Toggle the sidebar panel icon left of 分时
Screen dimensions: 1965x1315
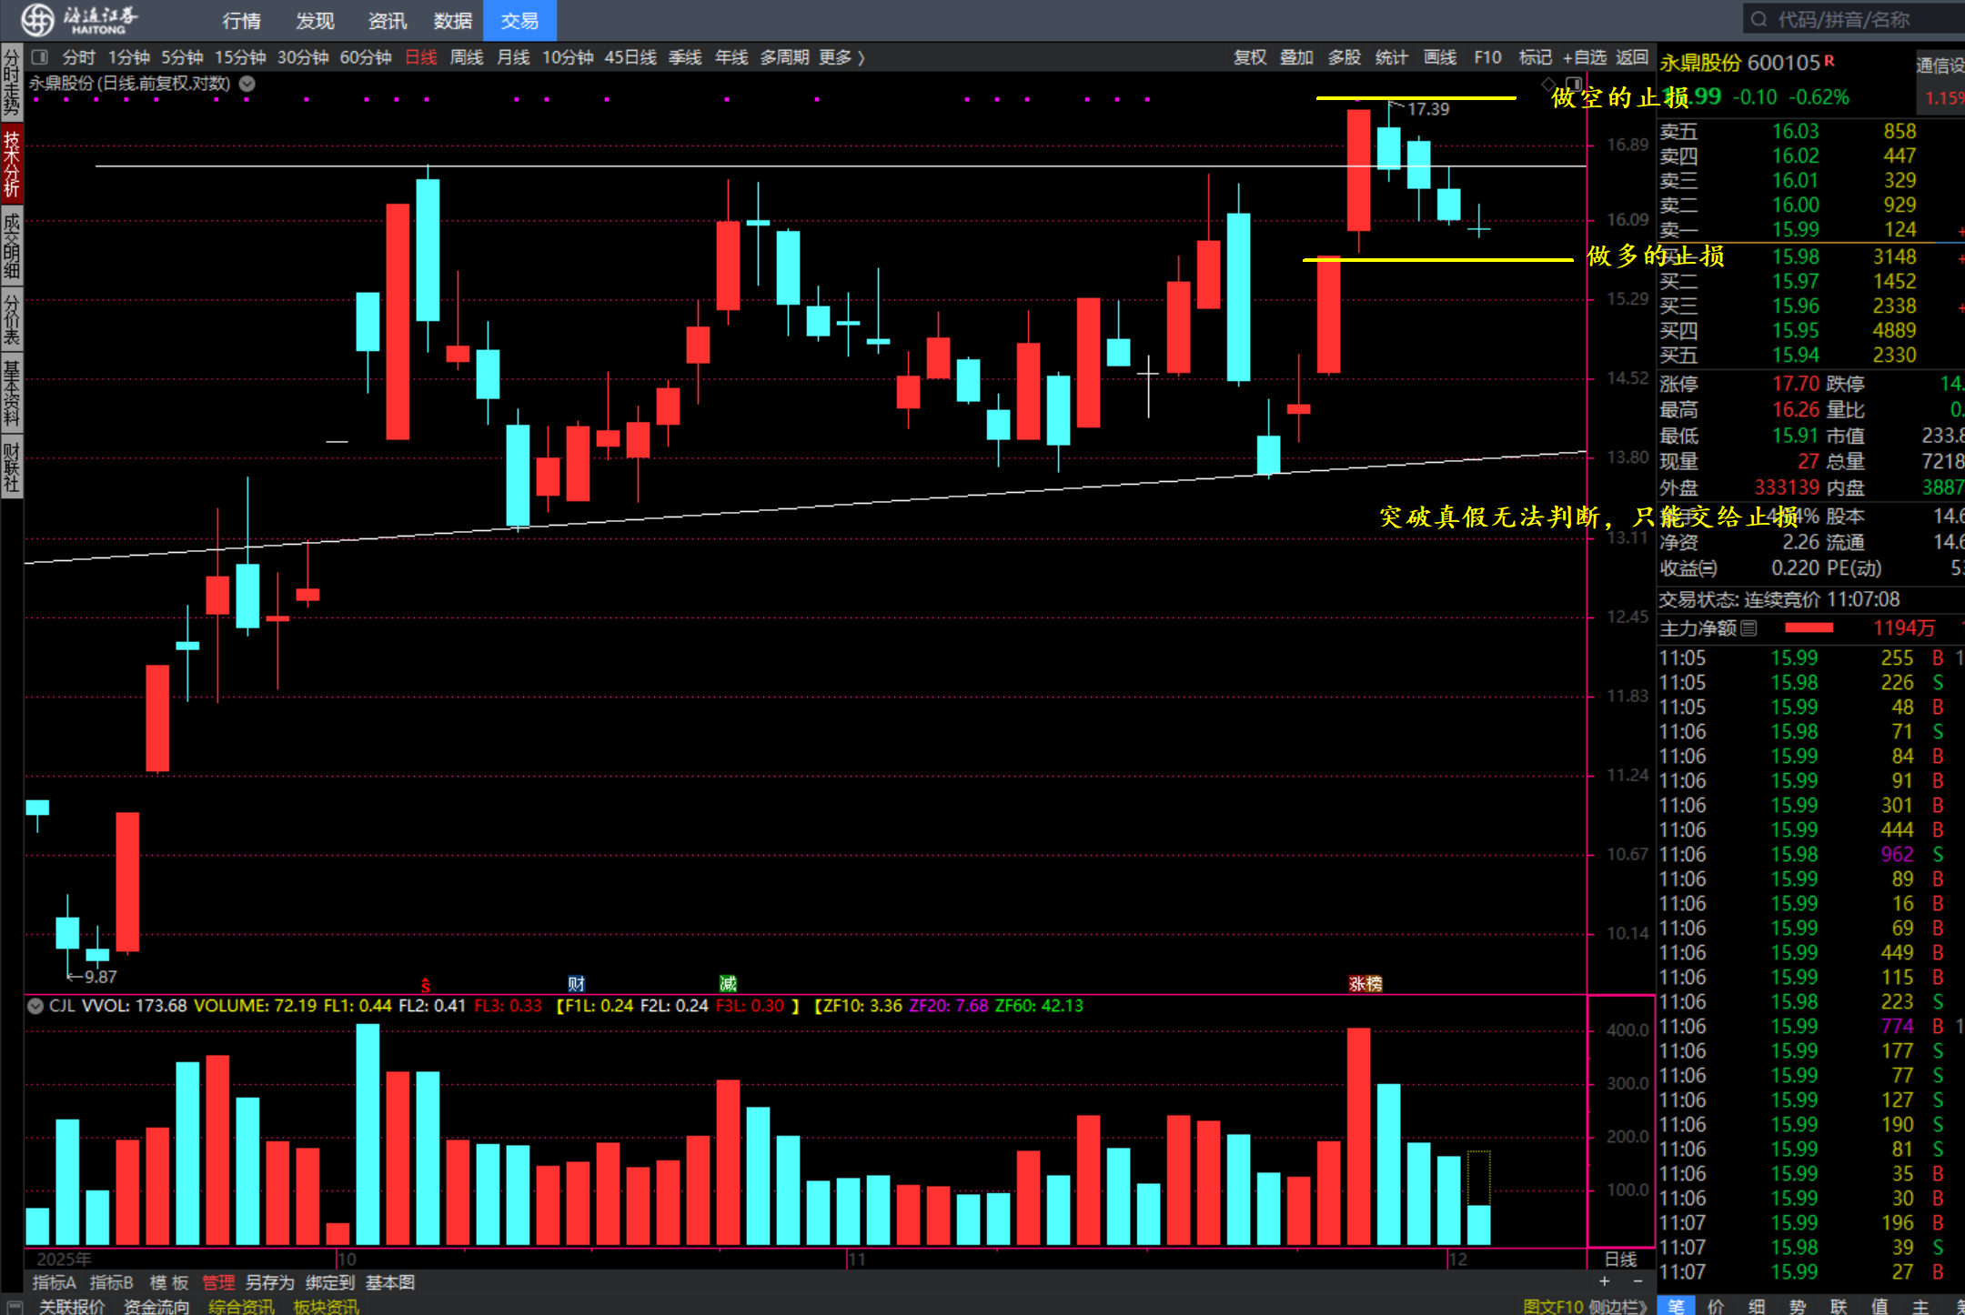[x=39, y=57]
